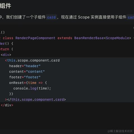
Task: Click the footer="footer" attribute line
Action: coord(25,77)
